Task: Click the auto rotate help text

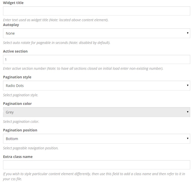Action: 56,43
